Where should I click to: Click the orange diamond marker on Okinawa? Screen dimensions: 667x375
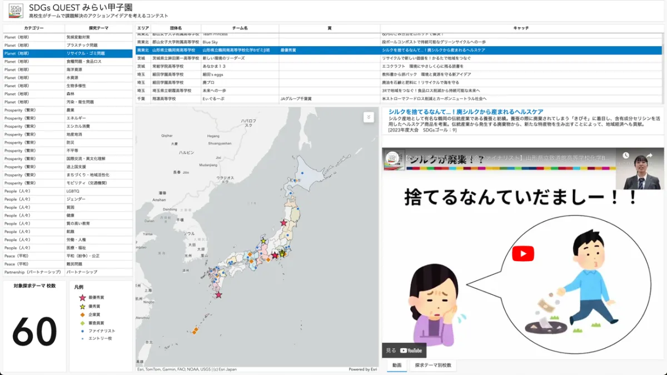pyautogui.click(x=196, y=331)
